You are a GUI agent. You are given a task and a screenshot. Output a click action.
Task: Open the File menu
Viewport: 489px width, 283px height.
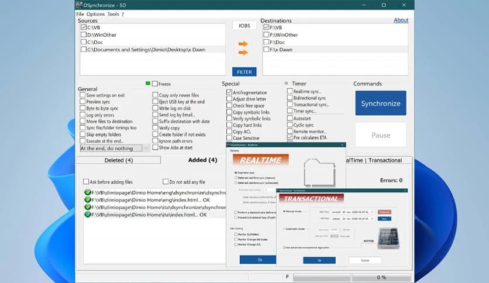coord(80,14)
